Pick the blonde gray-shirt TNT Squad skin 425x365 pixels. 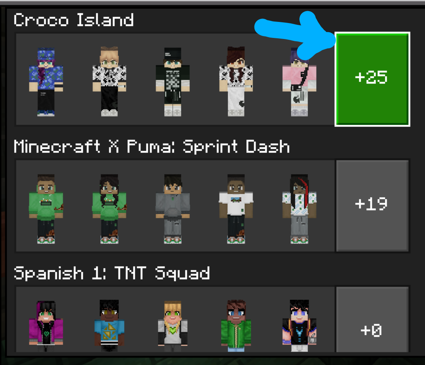(173, 326)
